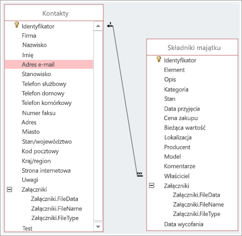Select the highlighted Adres e-mail field
The width and height of the screenshot is (242, 236).
click(x=49, y=64)
